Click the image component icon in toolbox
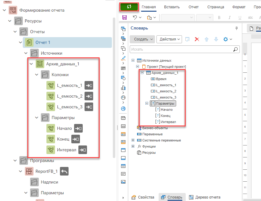This screenshot has width=261, height=201. click(123, 182)
